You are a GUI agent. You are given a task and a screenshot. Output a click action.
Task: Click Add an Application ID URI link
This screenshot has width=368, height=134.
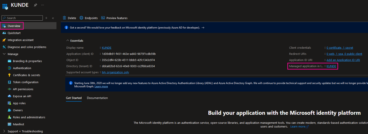click(x=343, y=60)
